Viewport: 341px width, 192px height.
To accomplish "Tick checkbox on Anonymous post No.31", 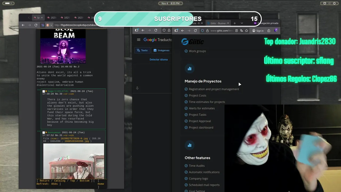I will click(44, 133).
